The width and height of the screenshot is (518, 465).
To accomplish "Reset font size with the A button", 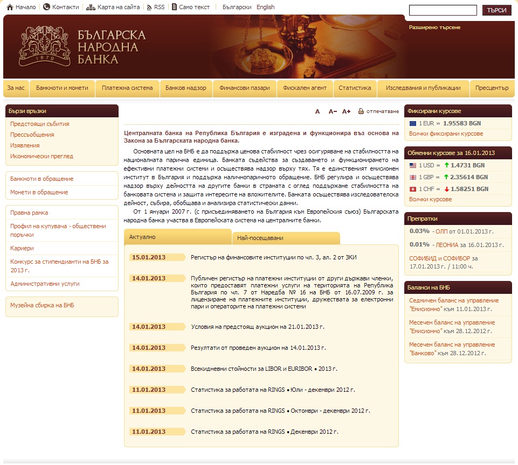I will 317,111.
